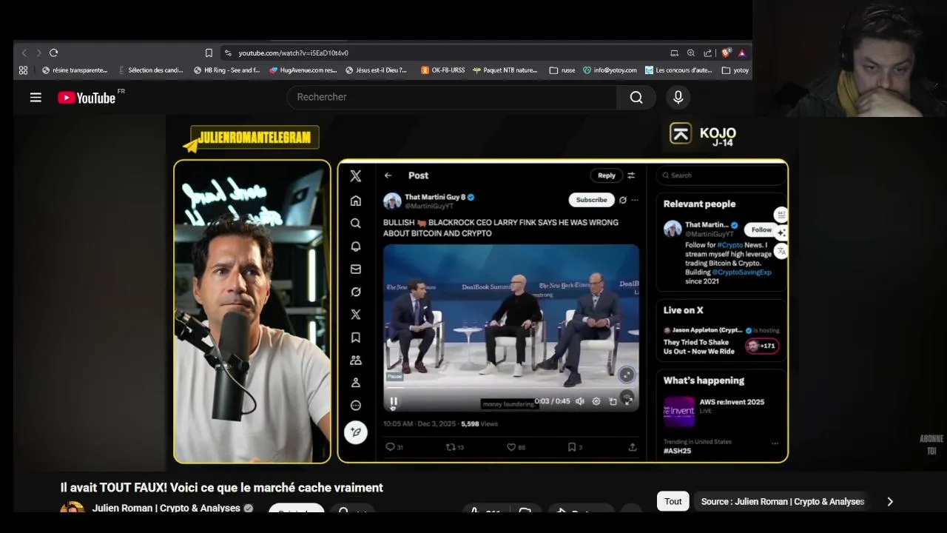The width and height of the screenshot is (947, 533).
Task: Click the X sidebar Explore search icon
Action: (x=356, y=224)
